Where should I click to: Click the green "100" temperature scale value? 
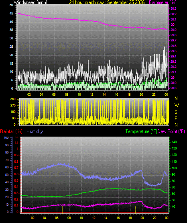(x=174, y=168)
